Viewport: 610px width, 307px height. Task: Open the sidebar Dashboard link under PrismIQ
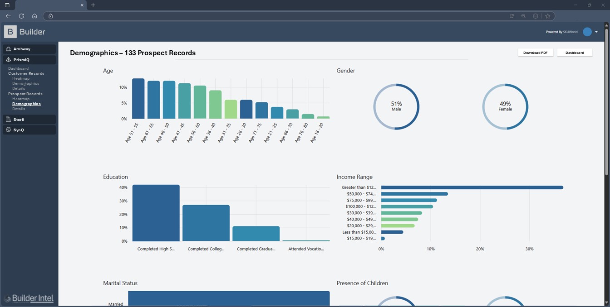pos(18,68)
